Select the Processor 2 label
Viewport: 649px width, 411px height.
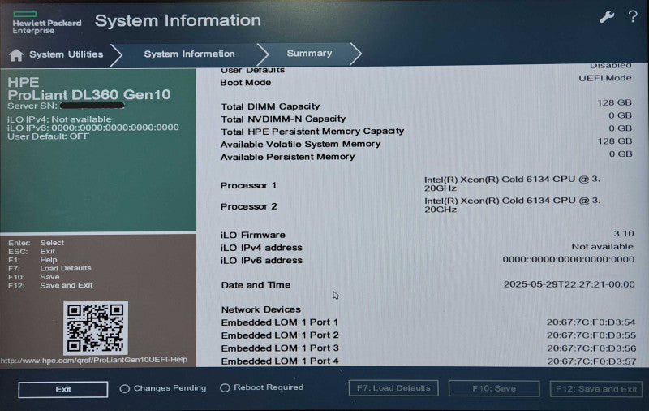(248, 206)
